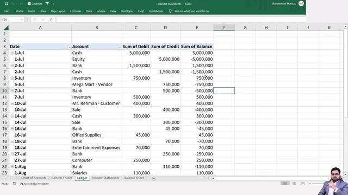Collapse the 1-Aug group
The height and width of the screenshot is (195, 348).
pos(12,166)
